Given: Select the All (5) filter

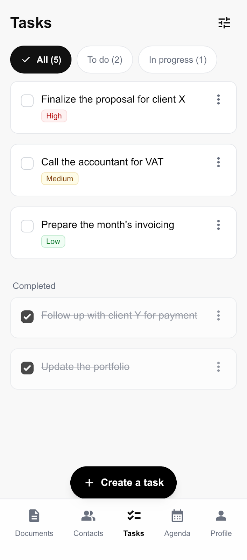Looking at the screenshot, I should tap(41, 59).
